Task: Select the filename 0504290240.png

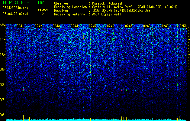Action: tap(15, 8)
